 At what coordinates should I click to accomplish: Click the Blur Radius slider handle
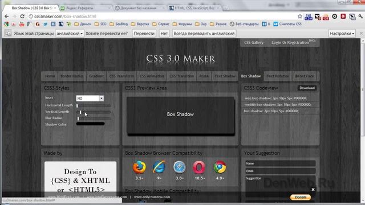pos(78,118)
